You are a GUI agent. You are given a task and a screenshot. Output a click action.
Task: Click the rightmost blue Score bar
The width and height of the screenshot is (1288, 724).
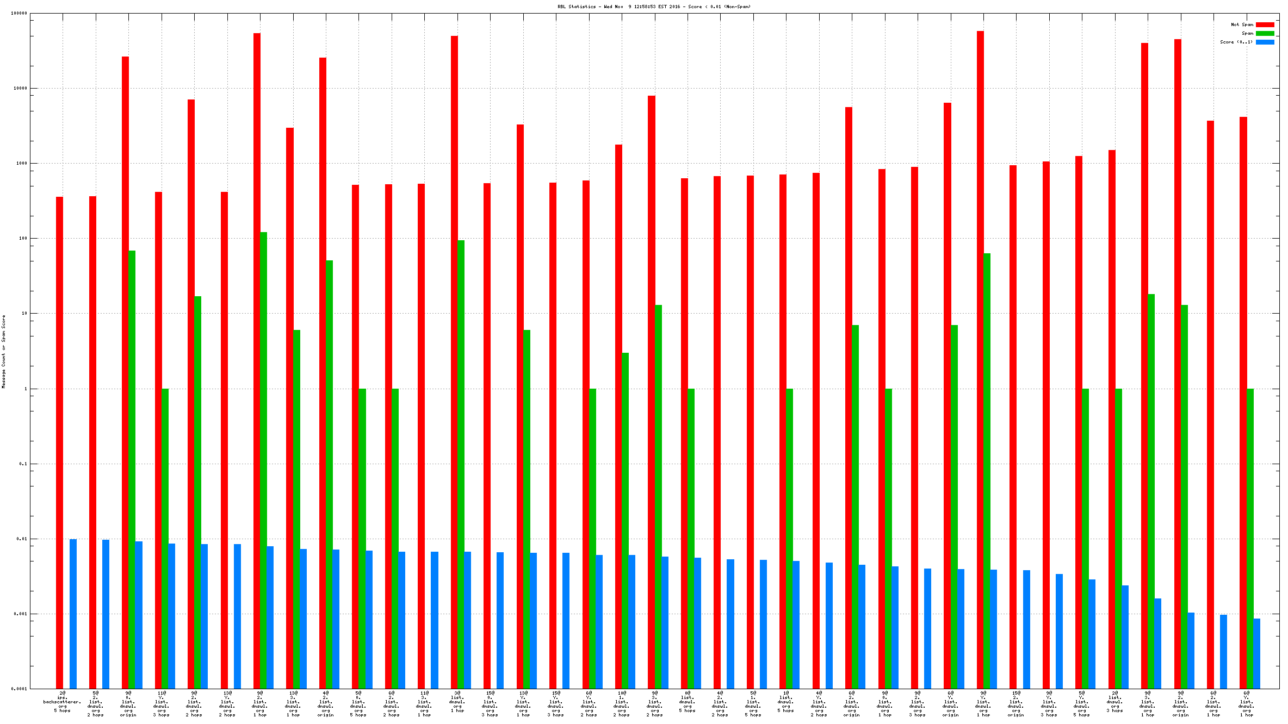[1256, 652]
